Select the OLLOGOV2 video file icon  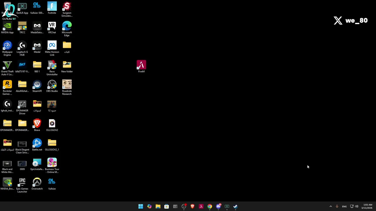(52, 125)
